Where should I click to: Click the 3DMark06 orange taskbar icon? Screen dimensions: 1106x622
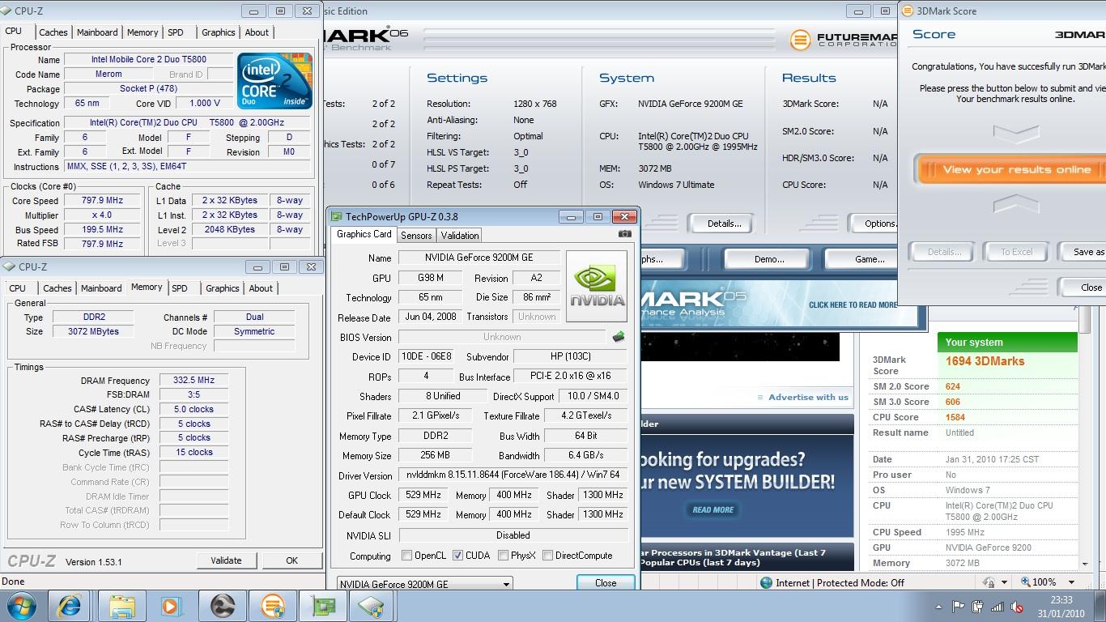pyautogui.click(x=273, y=606)
